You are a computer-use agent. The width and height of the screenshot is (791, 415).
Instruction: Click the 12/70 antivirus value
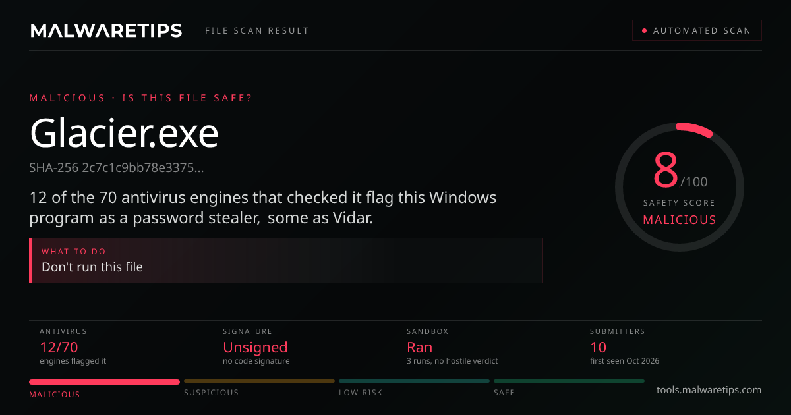[x=59, y=347]
